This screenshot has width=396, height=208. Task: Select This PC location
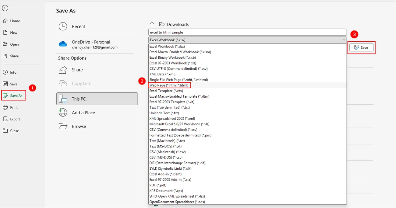click(x=97, y=99)
